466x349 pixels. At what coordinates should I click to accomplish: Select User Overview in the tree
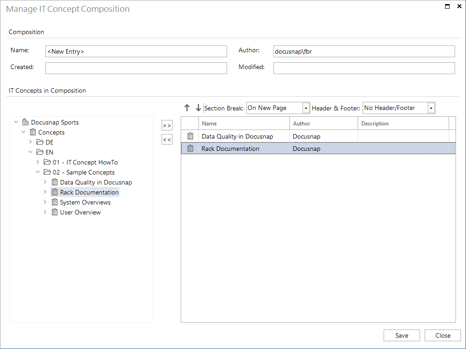click(x=80, y=212)
